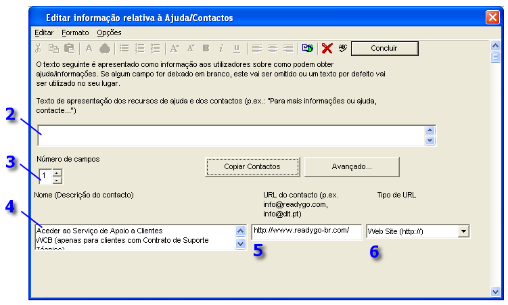The image size is (508, 305).
Task: Click the Concluir button
Action: pyautogui.click(x=384, y=48)
